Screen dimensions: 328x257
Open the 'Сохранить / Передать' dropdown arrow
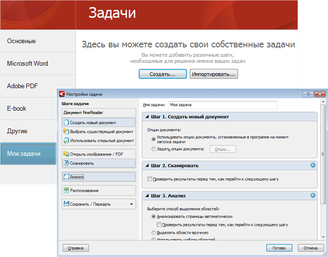click(x=131, y=204)
